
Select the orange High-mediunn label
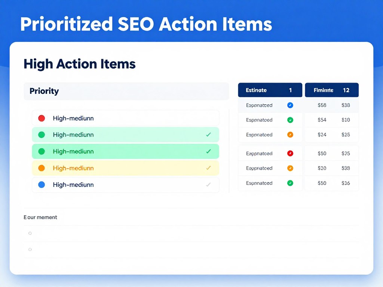[x=73, y=168]
